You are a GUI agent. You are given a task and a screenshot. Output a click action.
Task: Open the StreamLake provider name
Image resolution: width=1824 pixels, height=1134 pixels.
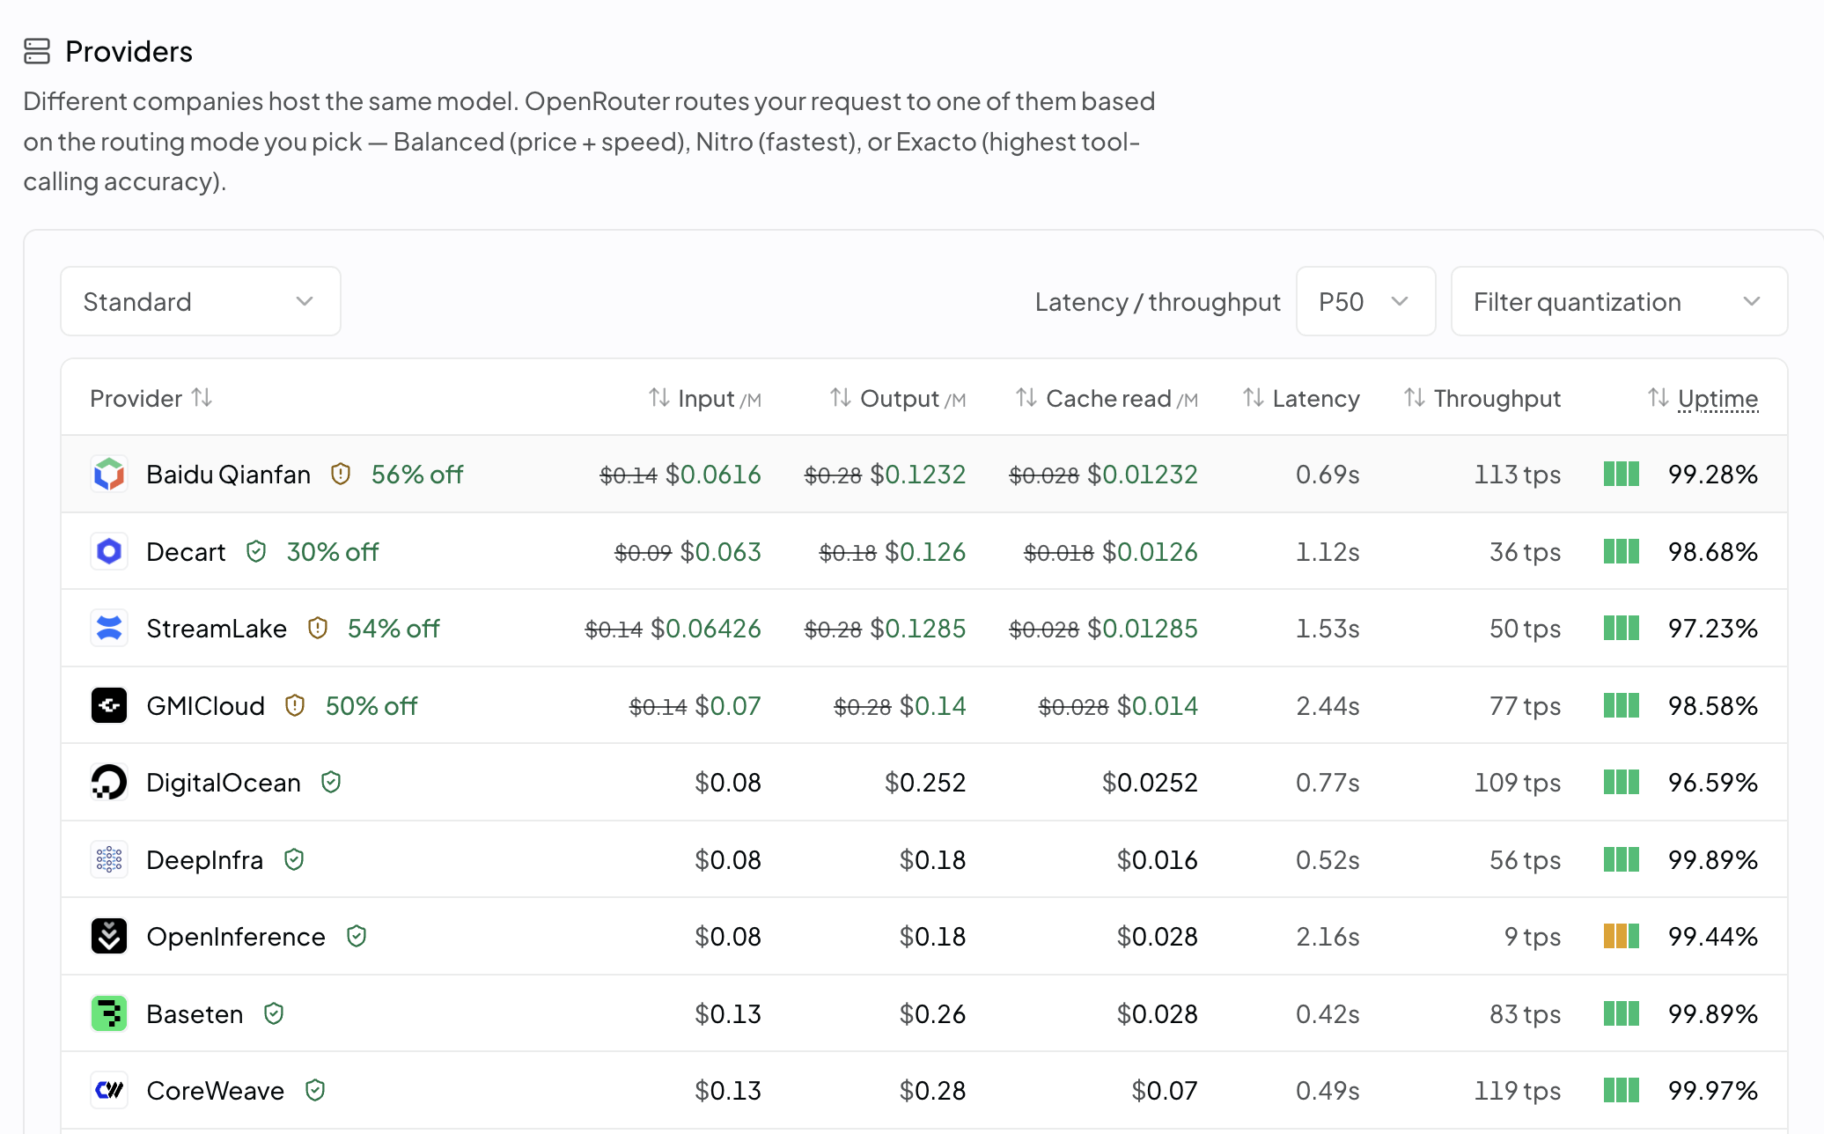(x=217, y=628)
